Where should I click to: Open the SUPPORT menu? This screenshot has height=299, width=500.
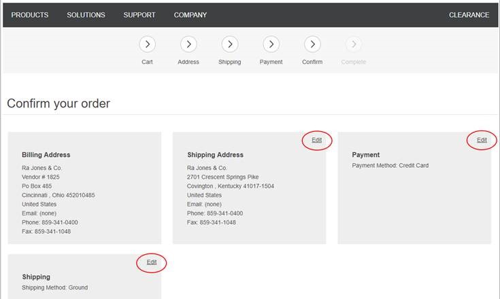139,15
